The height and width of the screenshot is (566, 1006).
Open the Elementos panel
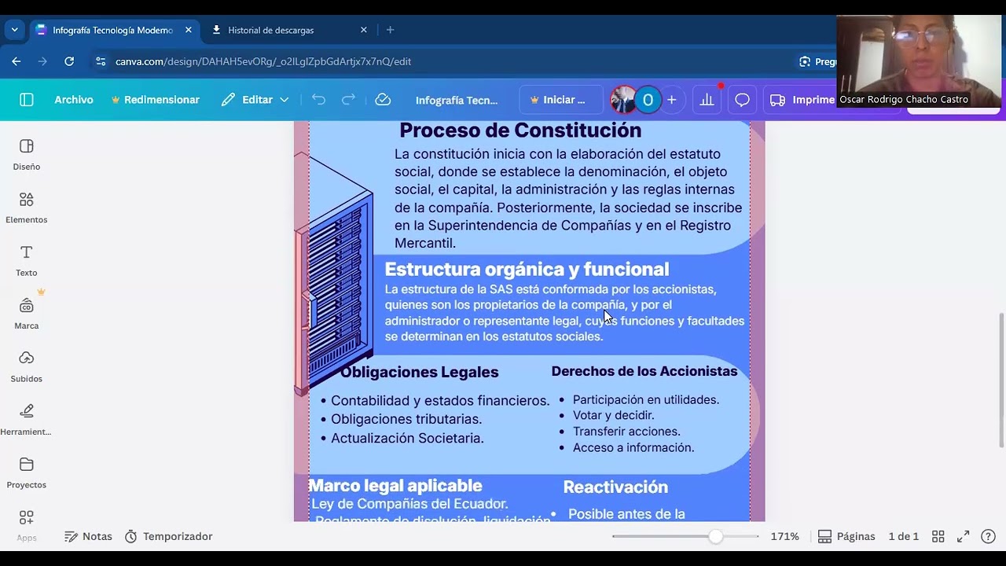(27, 208)
